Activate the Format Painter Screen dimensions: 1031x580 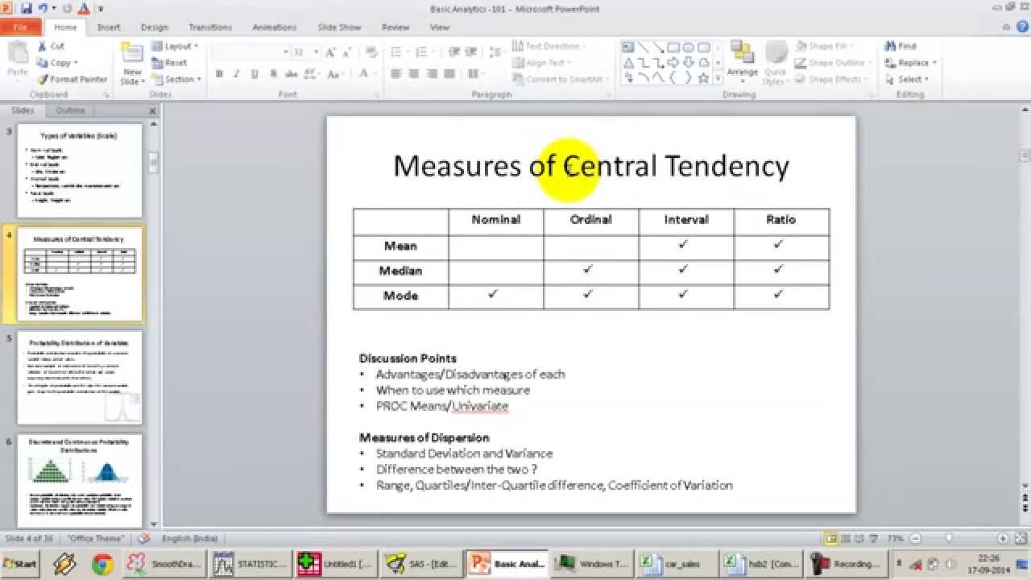click(x=72, y=79)
